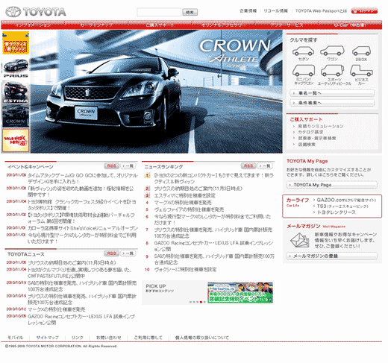This screenshot has height=363, width=388.
Task: Open 見積りシミュレーション link
Action: pos(321,126)
